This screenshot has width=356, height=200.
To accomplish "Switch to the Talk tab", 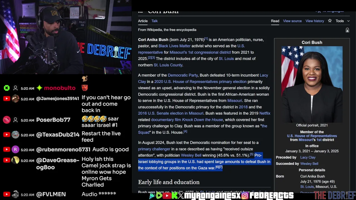I will (x=155, y=21).
